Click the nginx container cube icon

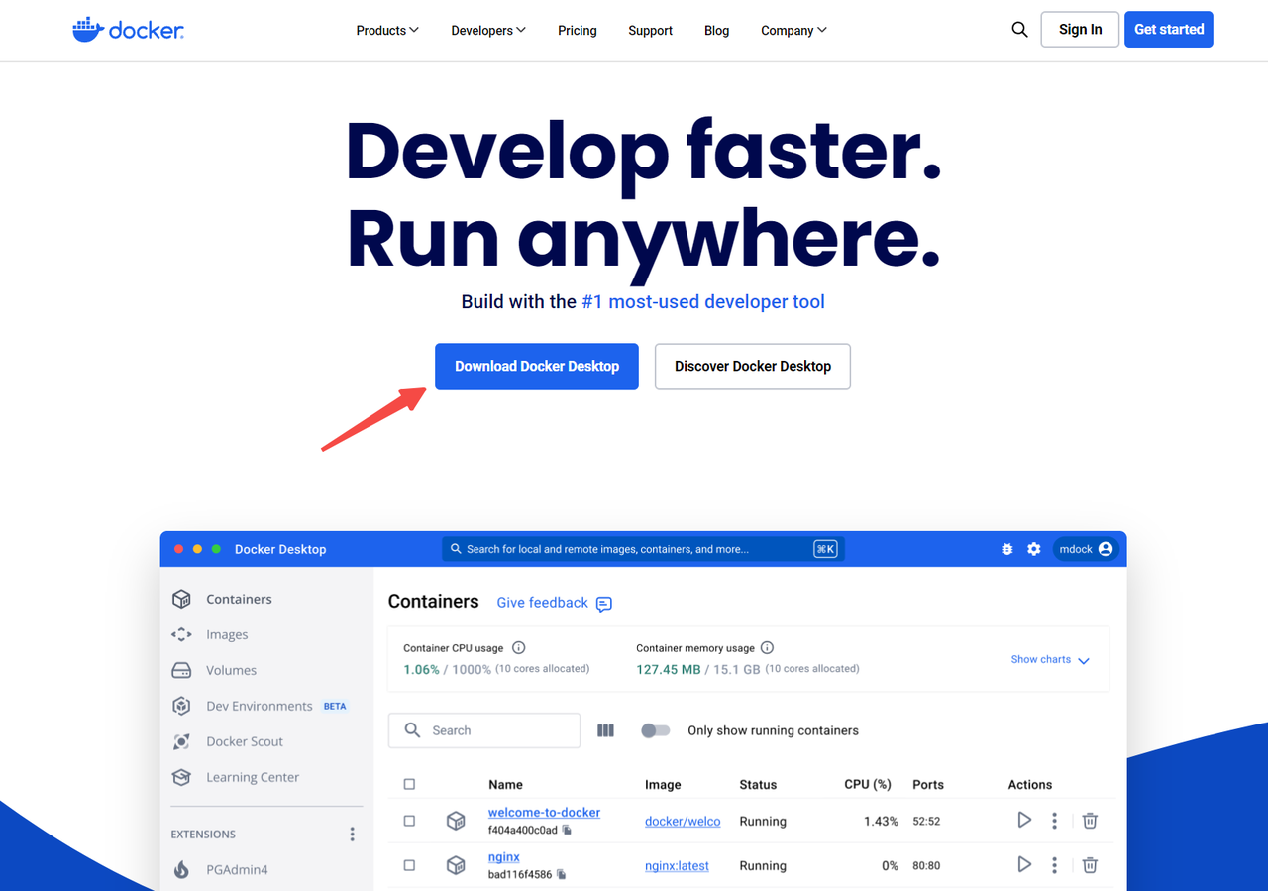tap(456, 865)
